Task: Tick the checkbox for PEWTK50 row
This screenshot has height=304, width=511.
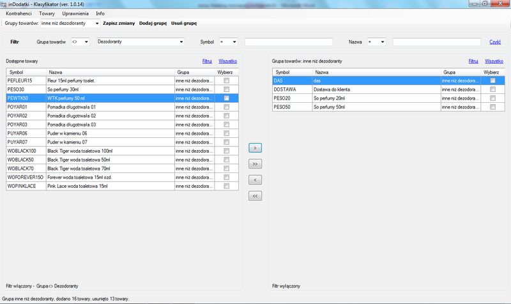Action: 227,98
